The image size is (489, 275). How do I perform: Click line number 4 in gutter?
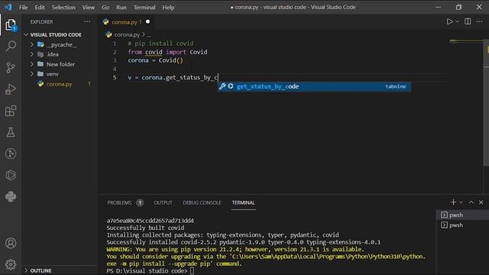point(115,69)
